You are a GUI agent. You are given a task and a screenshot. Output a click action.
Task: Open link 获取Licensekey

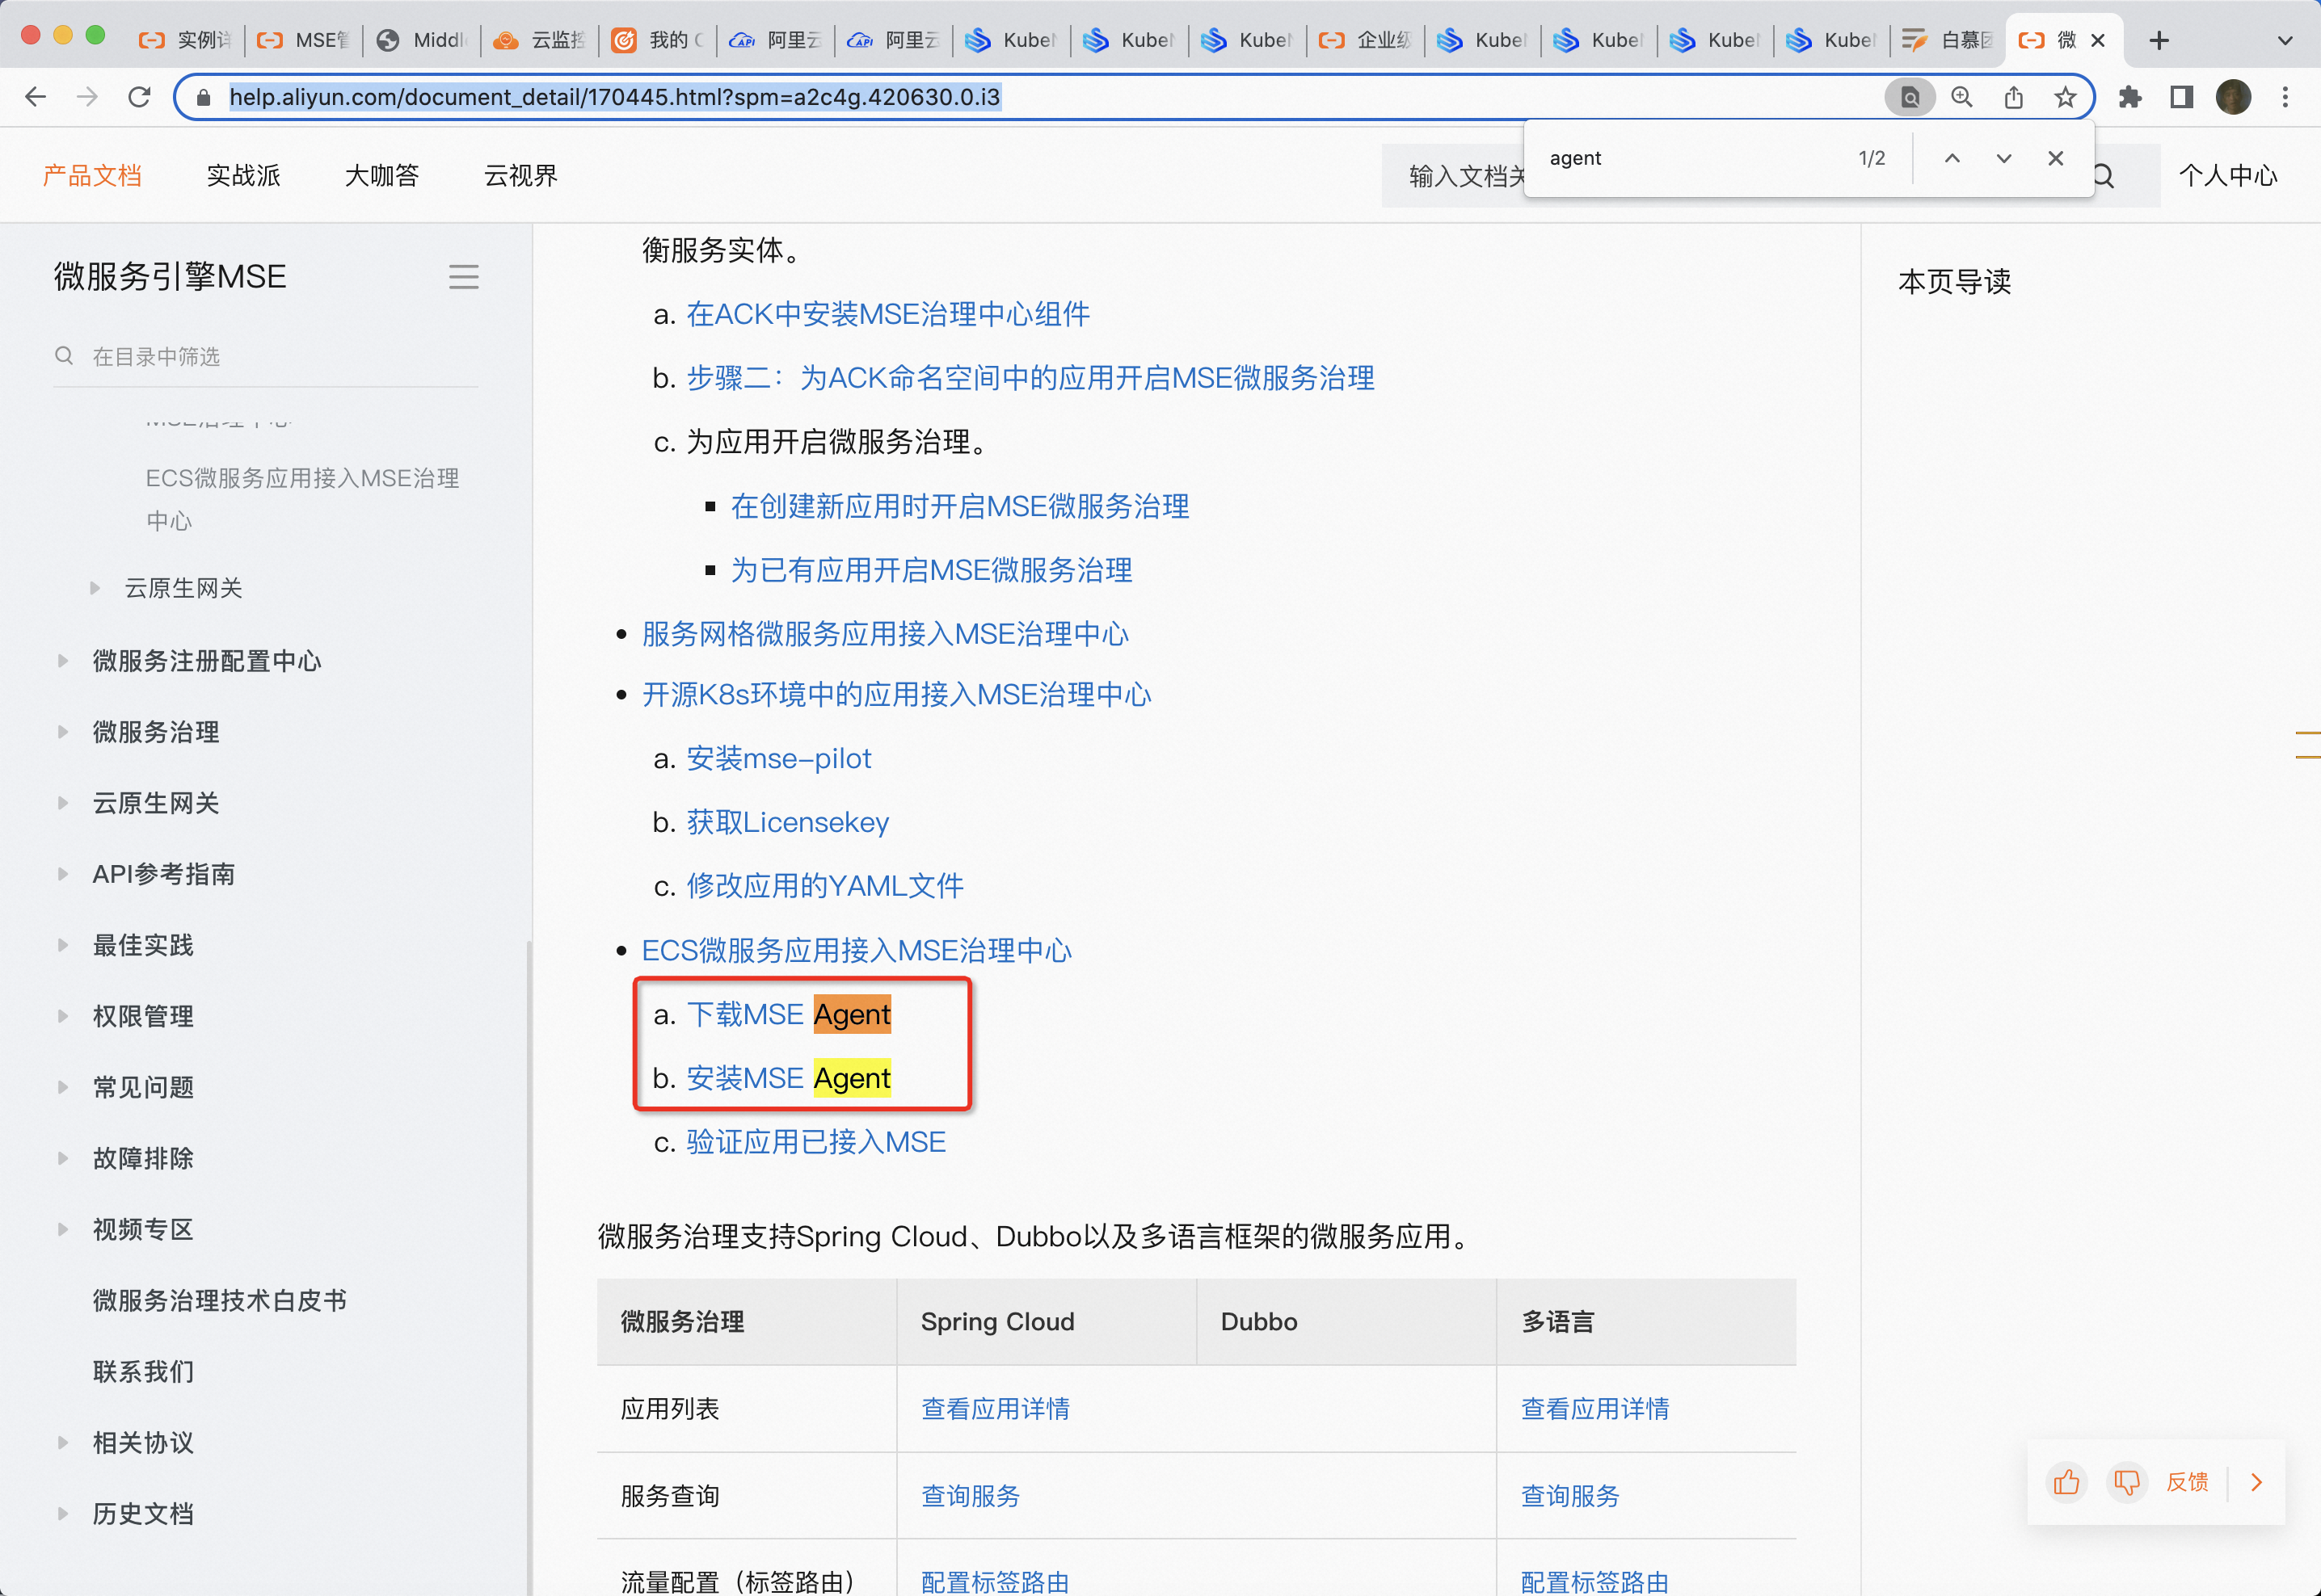[x=787, y=822]
